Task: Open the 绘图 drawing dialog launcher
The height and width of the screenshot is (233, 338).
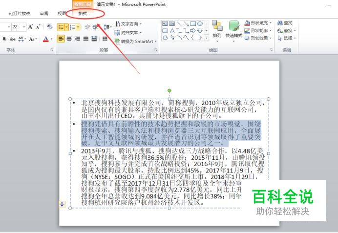Action: point(271,50)
